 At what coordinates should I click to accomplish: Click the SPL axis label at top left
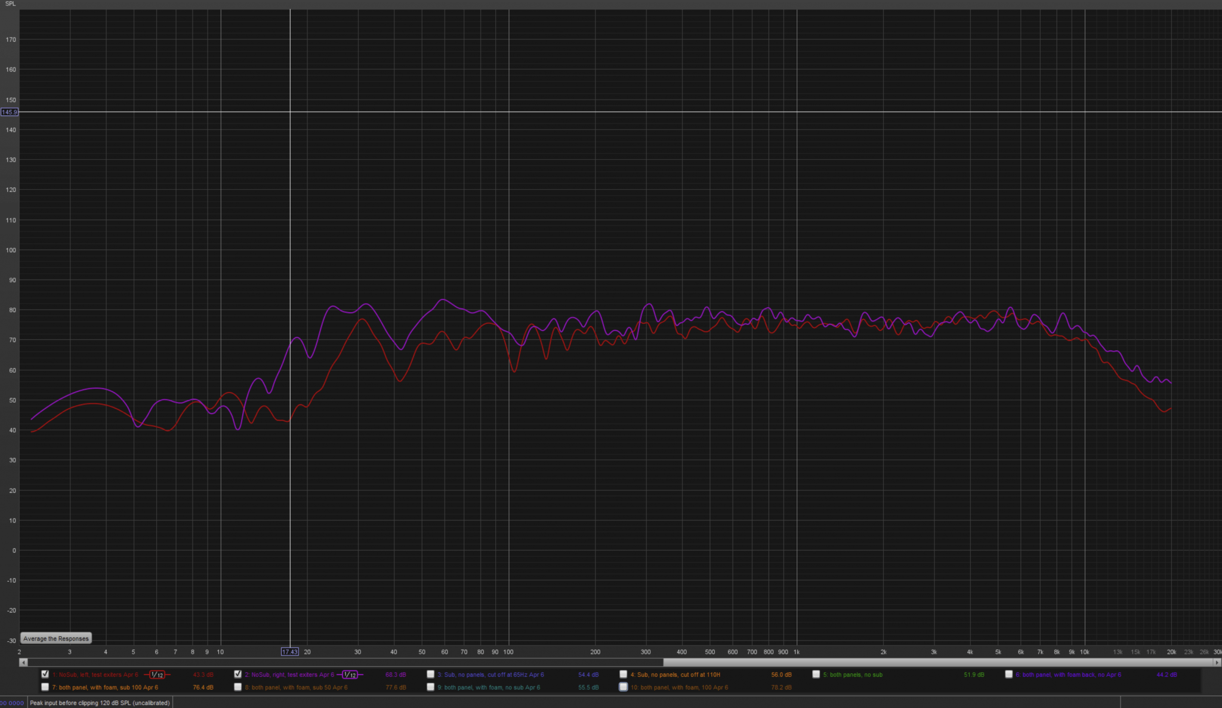tap(11, 4)
